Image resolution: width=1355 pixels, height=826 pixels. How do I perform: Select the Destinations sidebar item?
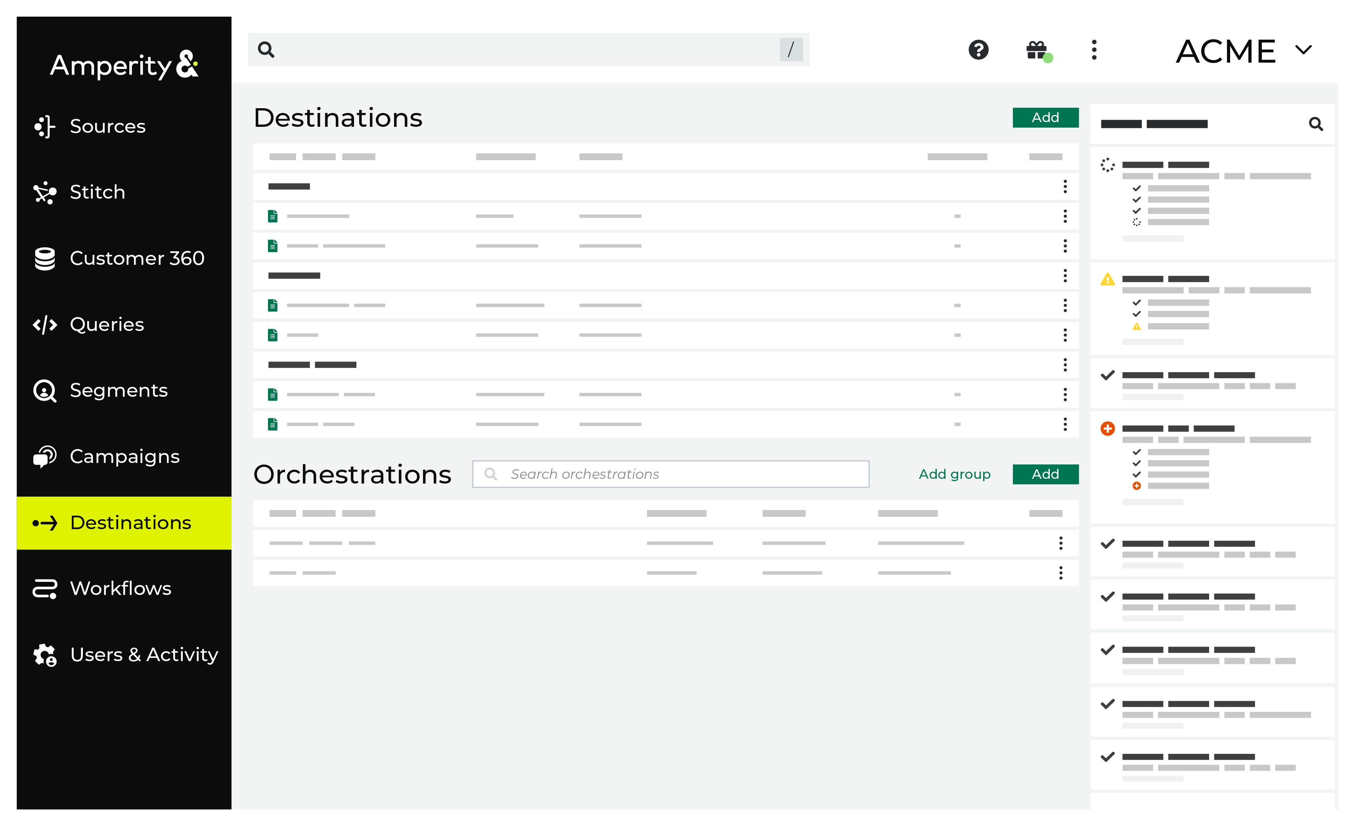coord(124,522)
